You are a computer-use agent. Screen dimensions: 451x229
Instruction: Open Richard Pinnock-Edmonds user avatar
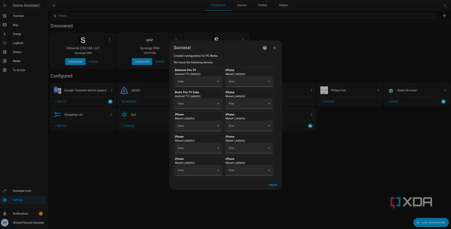tap(5, 223)
